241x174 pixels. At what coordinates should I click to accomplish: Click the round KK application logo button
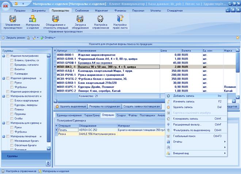click(x=6, y=6)
